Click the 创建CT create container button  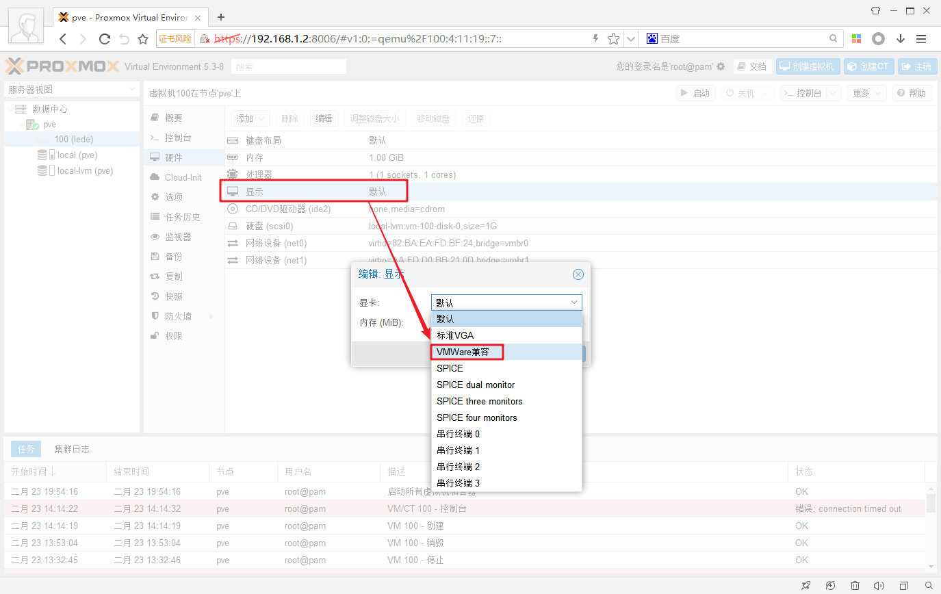click(x=868, y=66)
